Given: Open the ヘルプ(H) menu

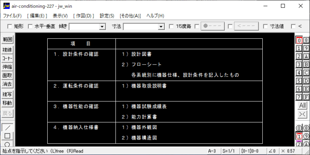Looking at the screenshot, I should point(155,16).
